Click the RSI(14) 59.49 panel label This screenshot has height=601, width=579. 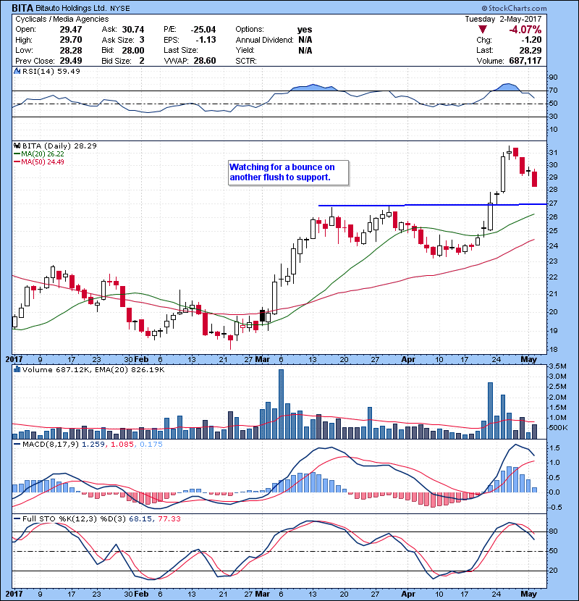point(51,71)
